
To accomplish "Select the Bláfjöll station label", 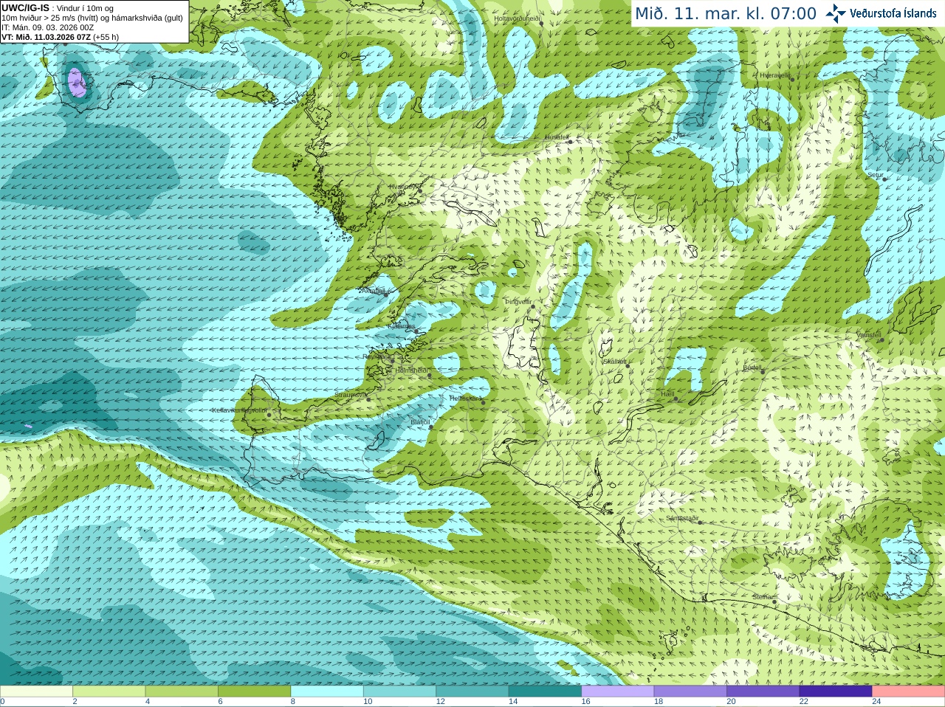I will [420, 422].
